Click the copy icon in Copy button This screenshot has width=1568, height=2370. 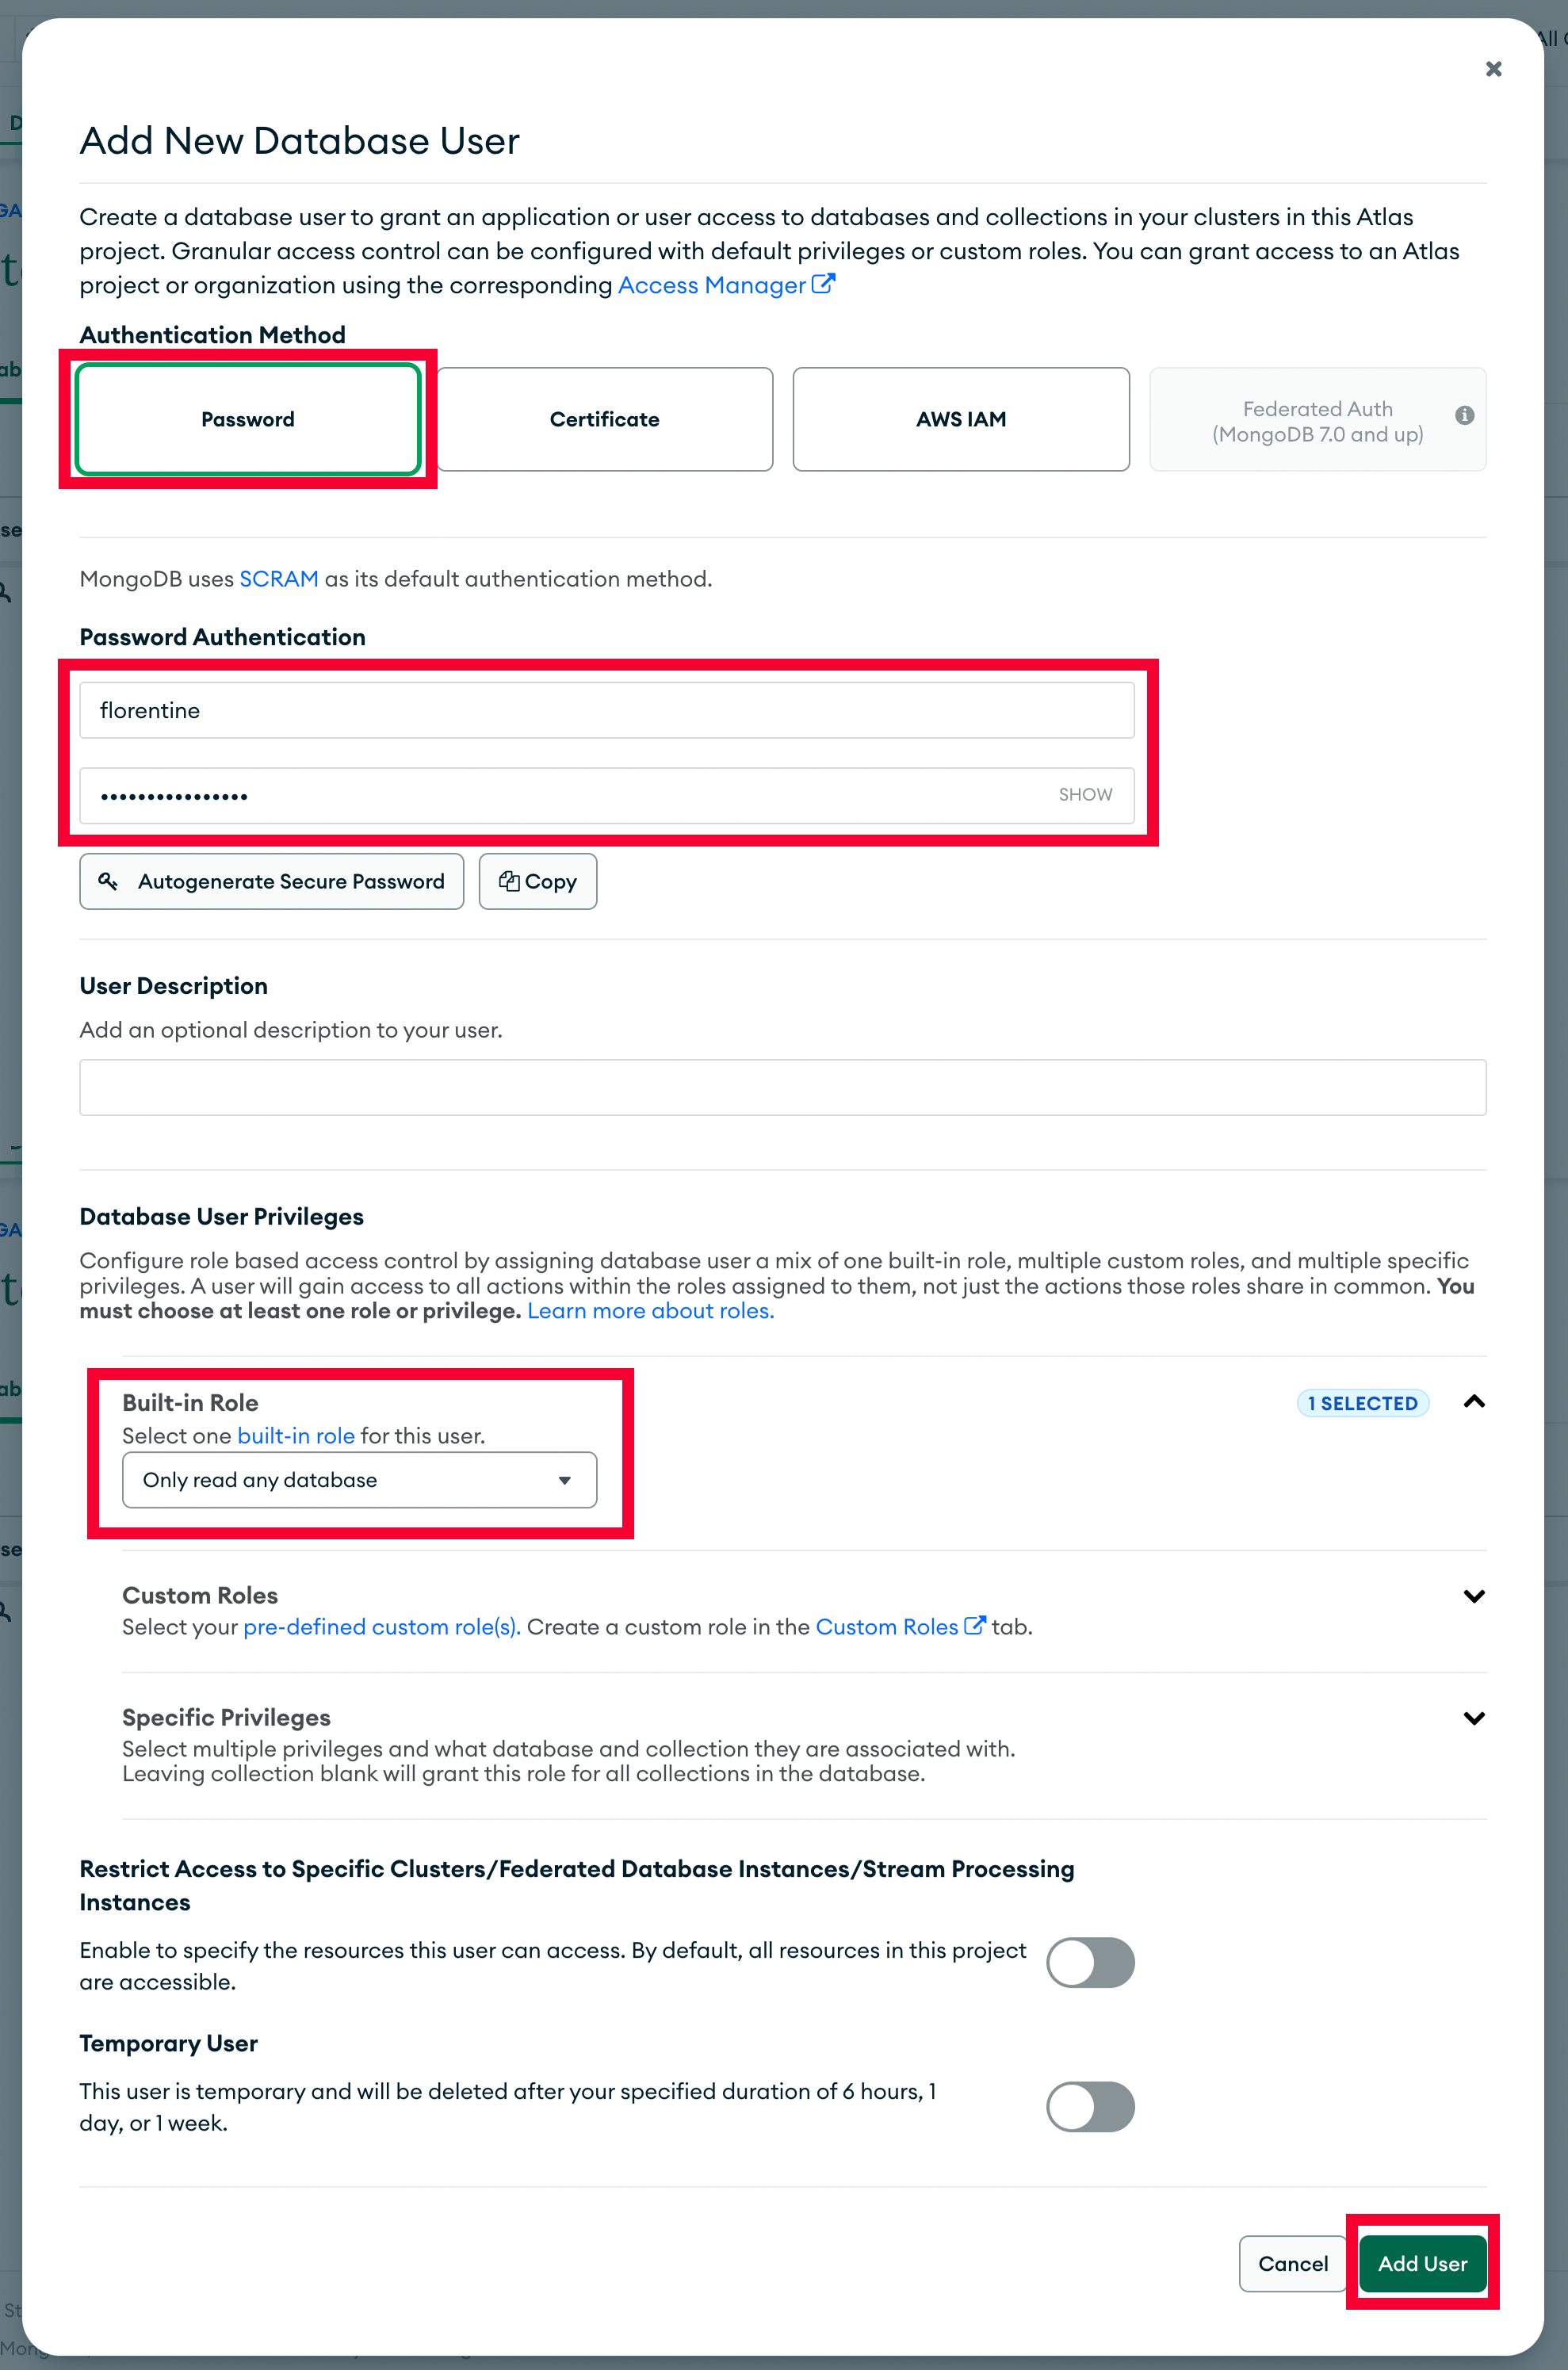[x=509, y=881]
